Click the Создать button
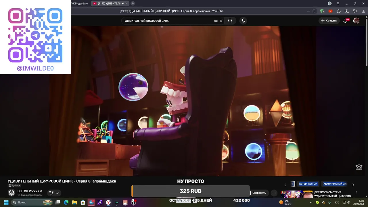The image size is (368, 207). coord(329,21)
